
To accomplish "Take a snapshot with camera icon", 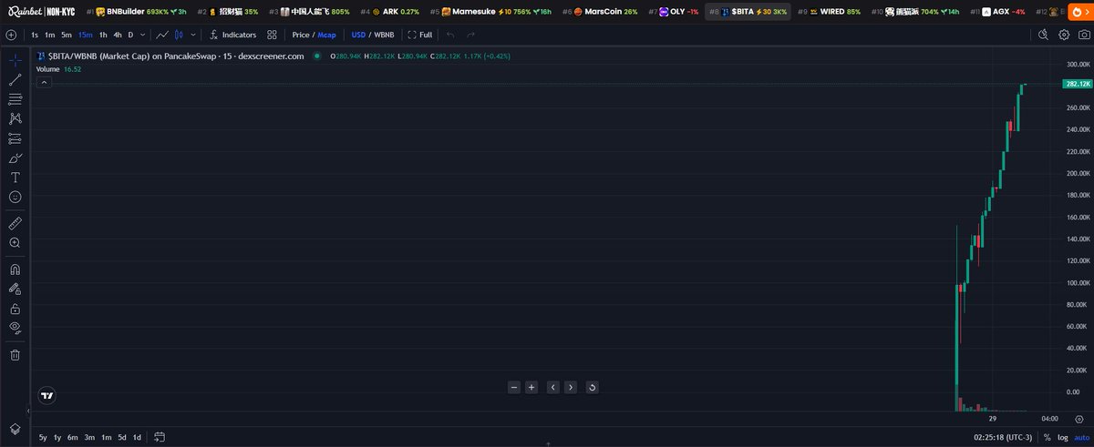I will [x=1083, y=35].
